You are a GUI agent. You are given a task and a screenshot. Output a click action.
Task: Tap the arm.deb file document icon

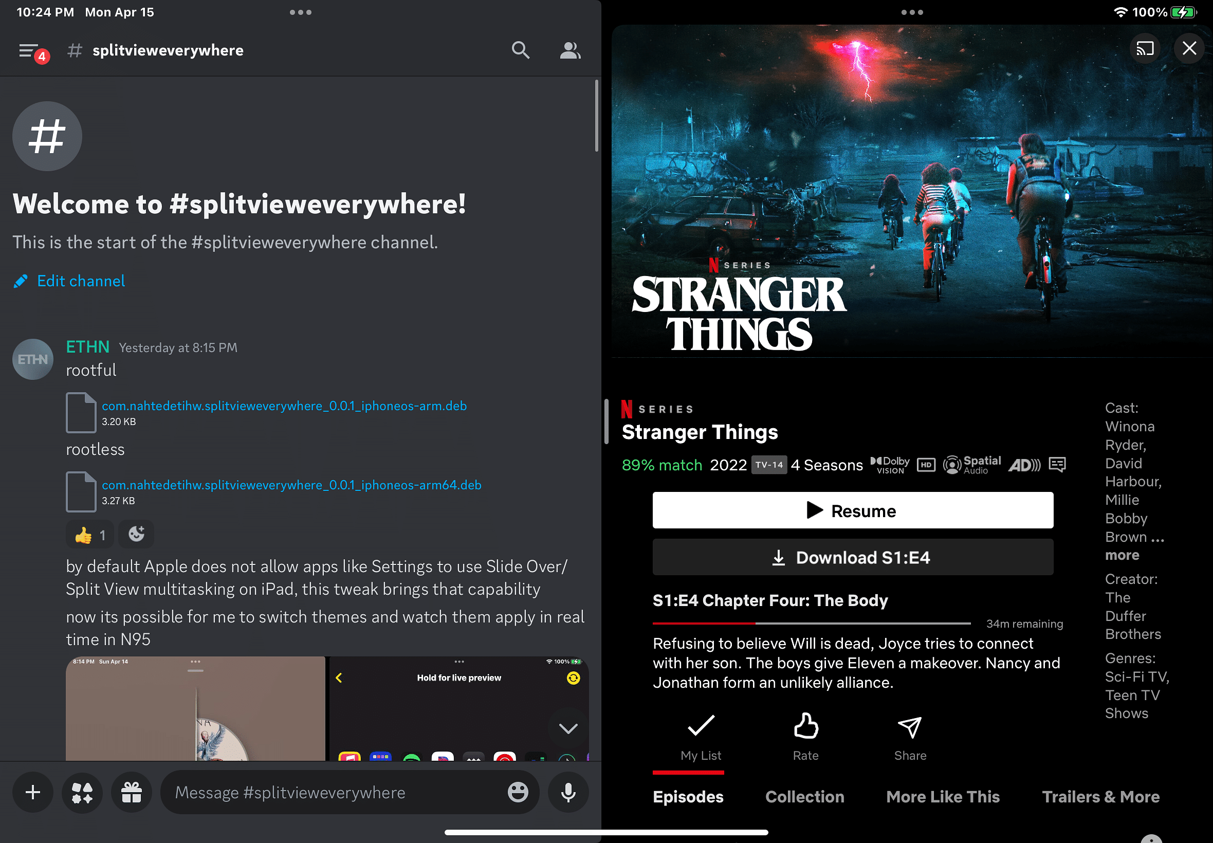[81, 413]
